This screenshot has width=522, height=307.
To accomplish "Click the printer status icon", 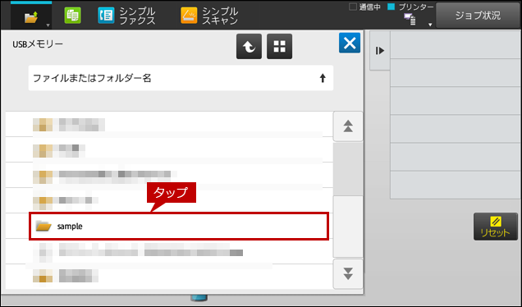I will coord(410,20).
